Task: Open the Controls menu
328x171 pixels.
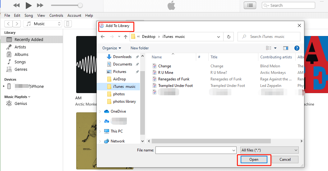Action: 56,16
